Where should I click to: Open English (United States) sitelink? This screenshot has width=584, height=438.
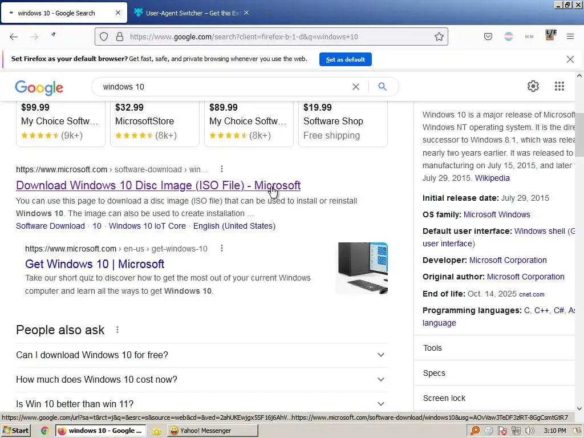tap(234, 226)
